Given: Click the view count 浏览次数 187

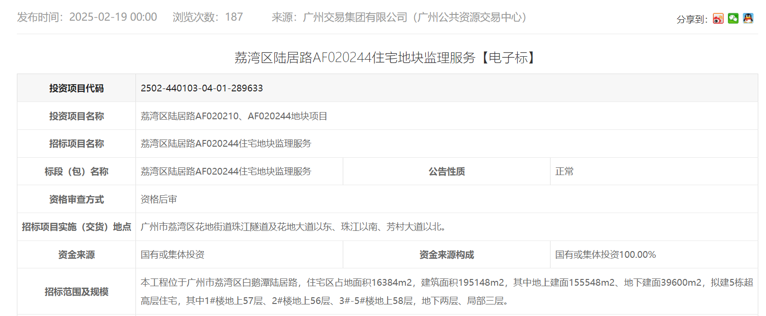Looking at the screenshot, I should click(208, 17).
